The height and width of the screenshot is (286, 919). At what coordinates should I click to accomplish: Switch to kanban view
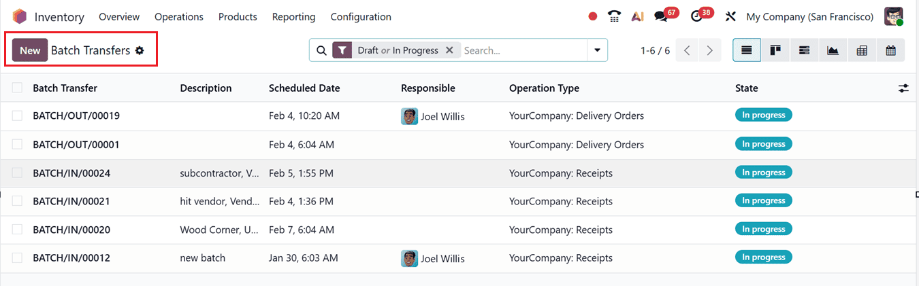[x=775, y=50]
